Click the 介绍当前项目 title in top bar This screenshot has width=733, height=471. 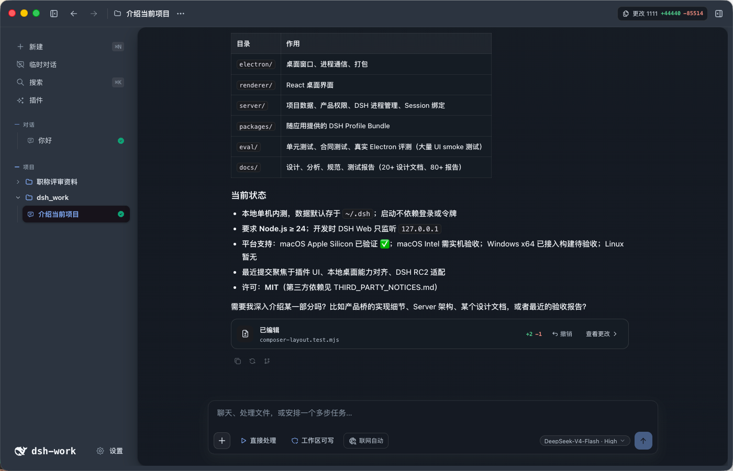[x=148, y=14]
